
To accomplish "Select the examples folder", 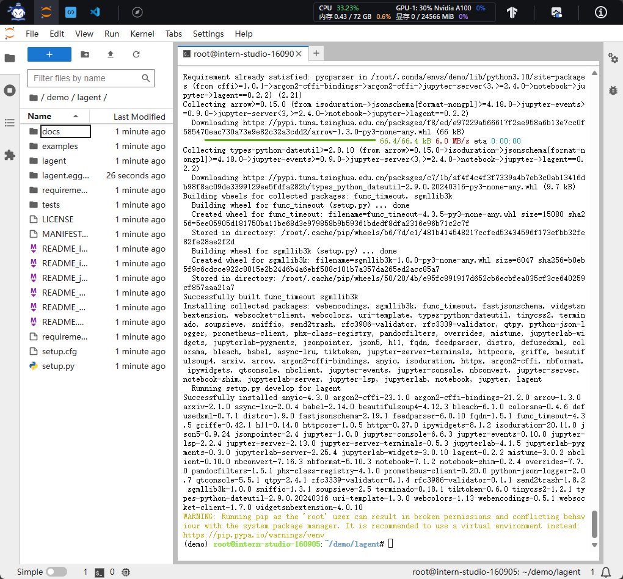I will pos(97,146).
